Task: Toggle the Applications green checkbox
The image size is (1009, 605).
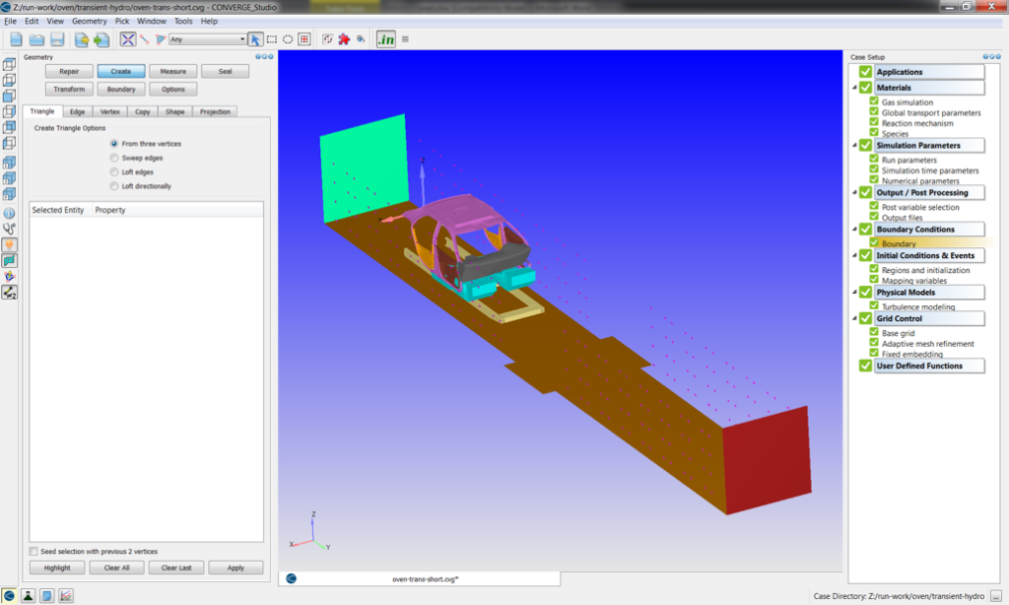Action: [x=865, y=72]
